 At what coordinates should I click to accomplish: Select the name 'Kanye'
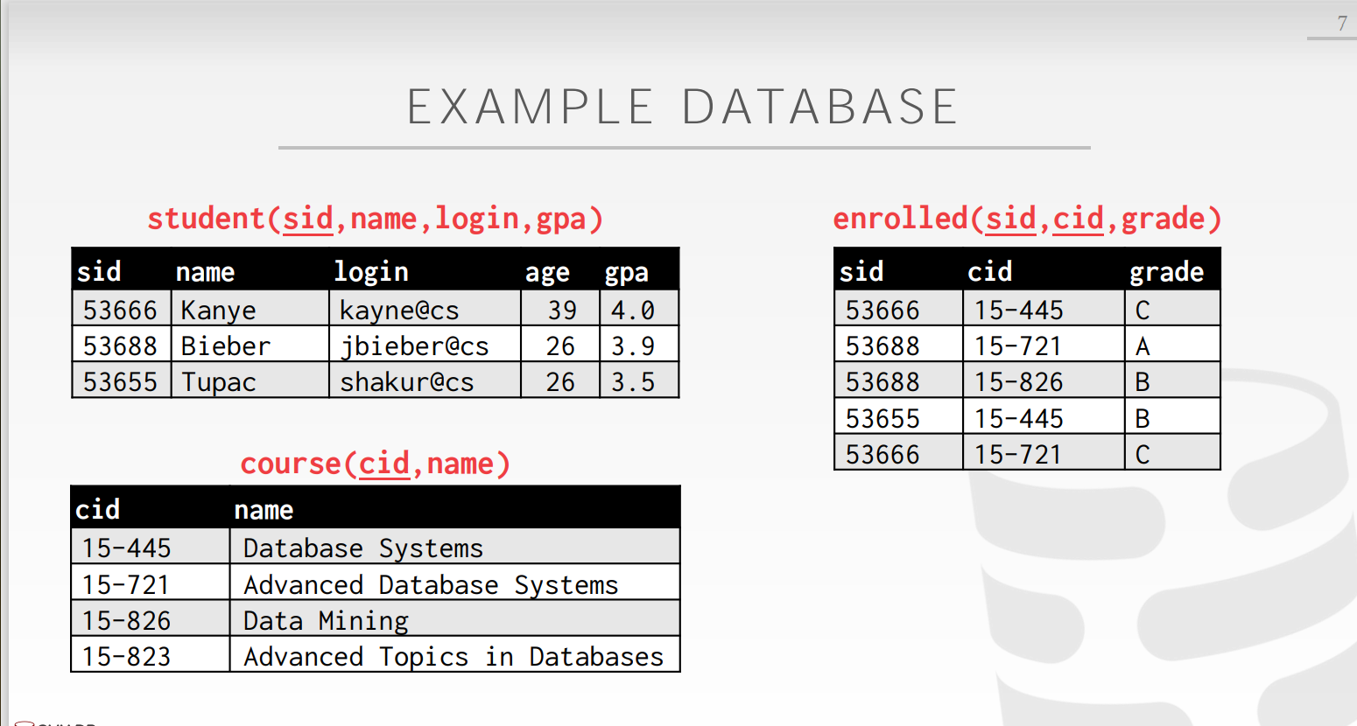[218, 311]
